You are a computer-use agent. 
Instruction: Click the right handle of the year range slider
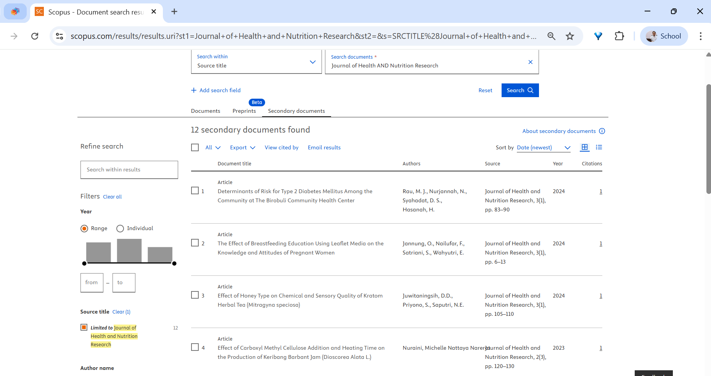[174, 263]
